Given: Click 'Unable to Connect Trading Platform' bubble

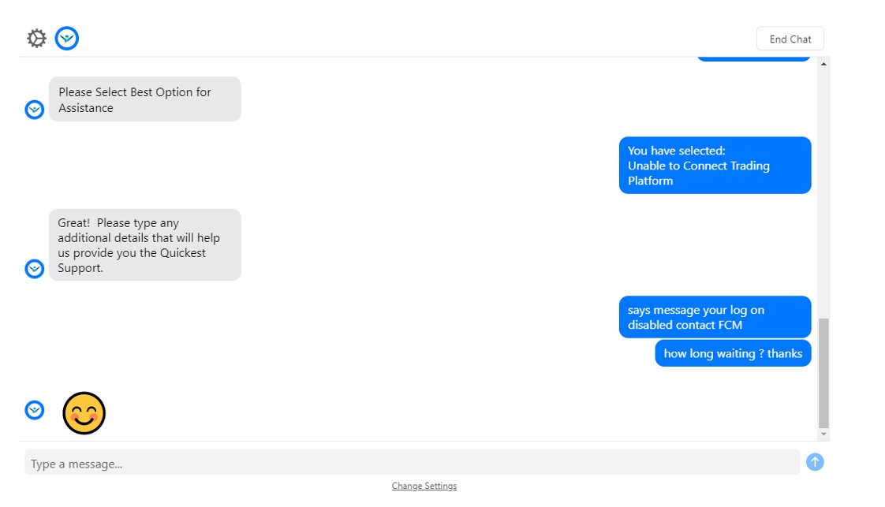Looking at the screenshot, I should 715,166.
